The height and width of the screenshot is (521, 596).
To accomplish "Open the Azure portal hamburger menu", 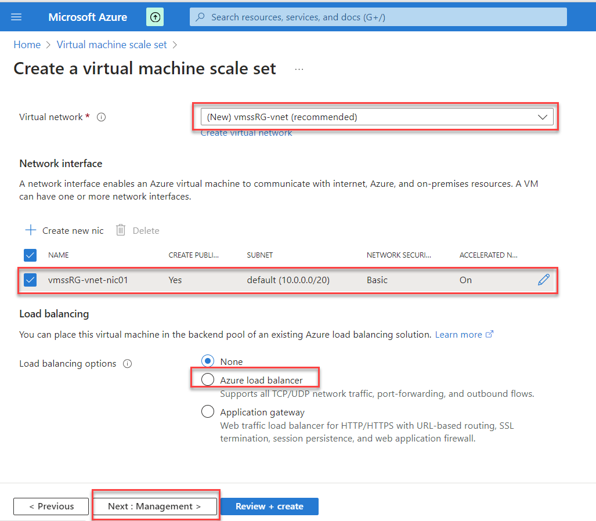I will tap(16, 16).
